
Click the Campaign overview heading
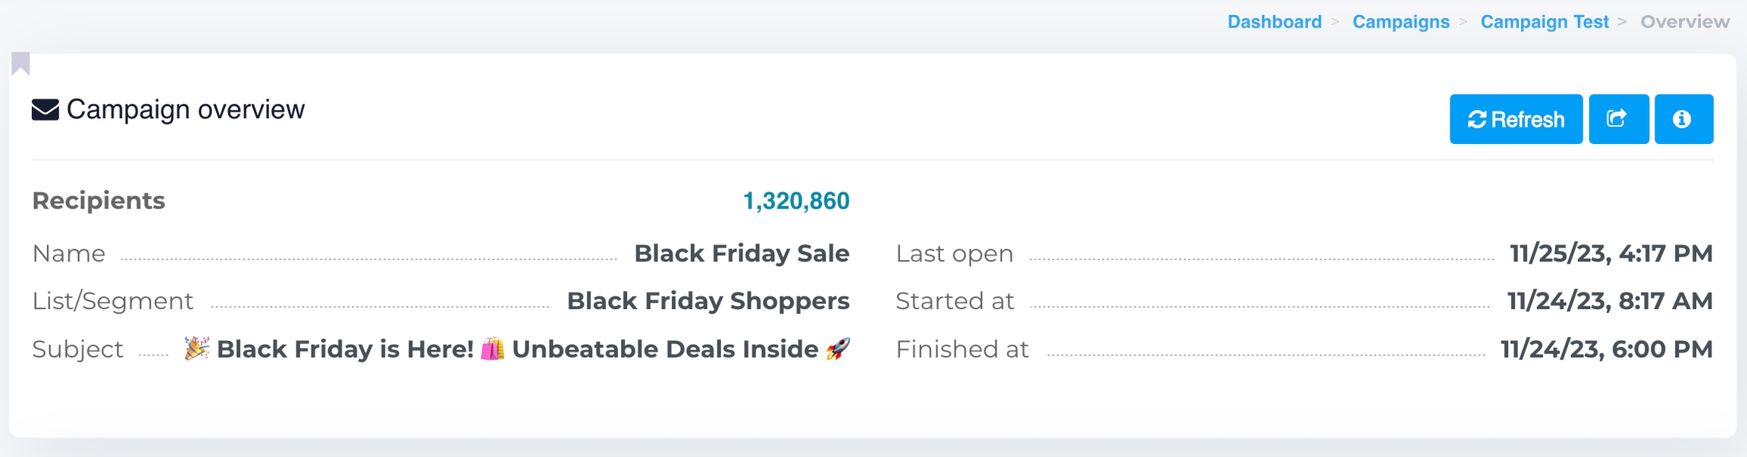pyautogui.click(x=186, y=110)
